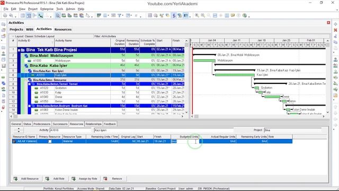
Task: Click the Assign by Role button
Action: pos(85,179)
